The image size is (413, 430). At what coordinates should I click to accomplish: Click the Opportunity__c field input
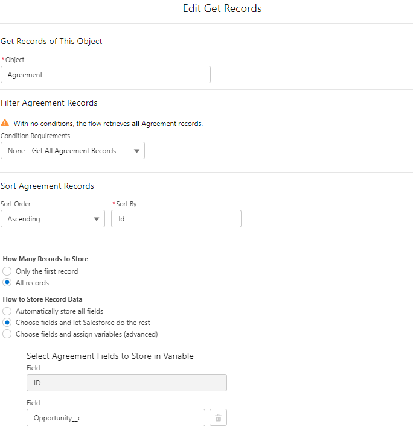[116, 417]
